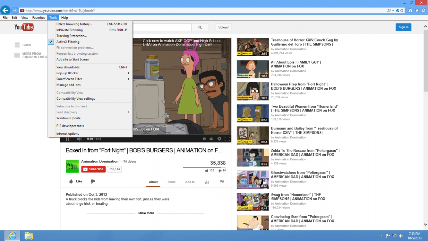Open the browser Tools gear icon
The width and height of the screenshot is (428, 241).
pos(424,11)
